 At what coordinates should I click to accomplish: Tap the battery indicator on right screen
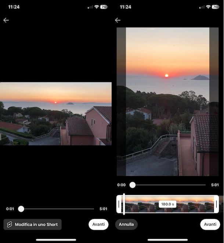216,7
